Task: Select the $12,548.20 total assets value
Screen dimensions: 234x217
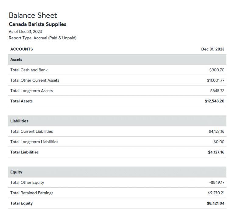Action: 214,101
